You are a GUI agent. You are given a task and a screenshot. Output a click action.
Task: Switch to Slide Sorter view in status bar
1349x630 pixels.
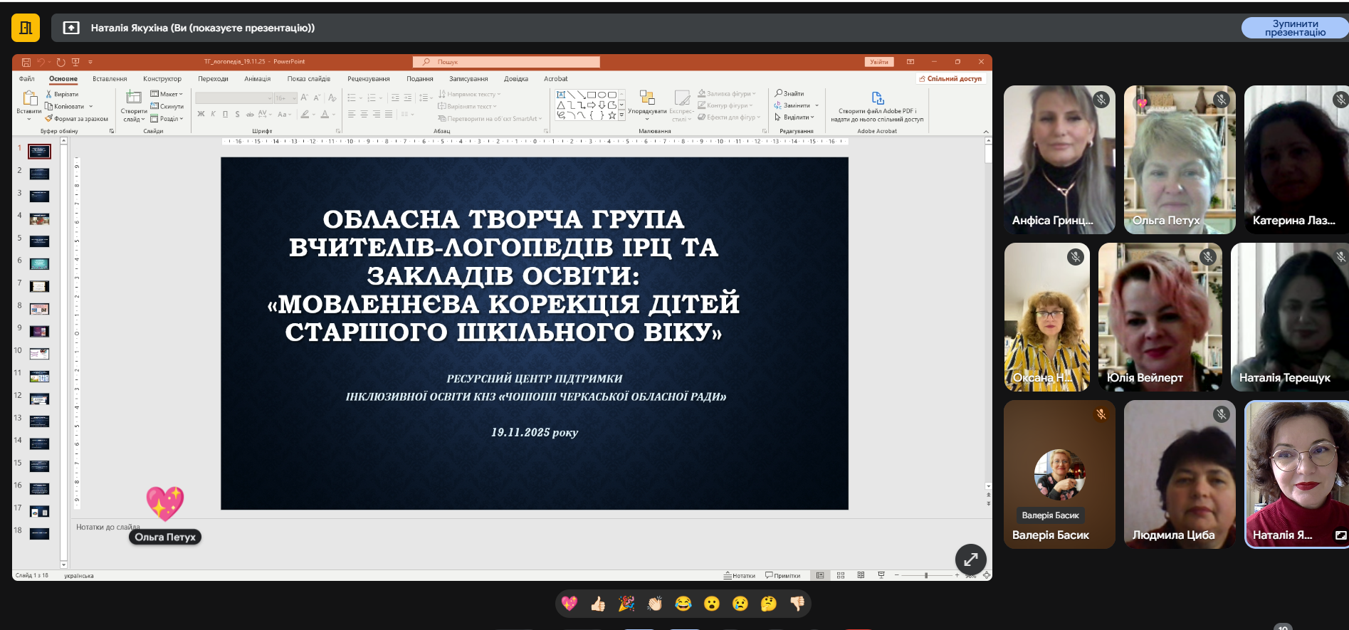(841, 575)
